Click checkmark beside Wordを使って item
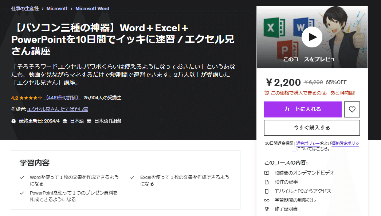The width and height of the screenshot is (381, 216). 22,177
